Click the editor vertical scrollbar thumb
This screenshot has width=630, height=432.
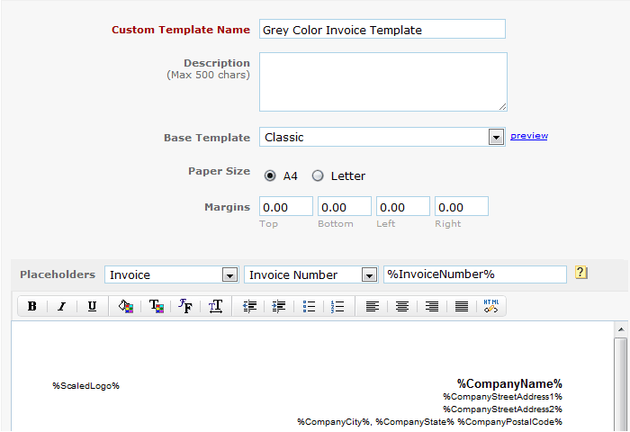click(621, 384)
